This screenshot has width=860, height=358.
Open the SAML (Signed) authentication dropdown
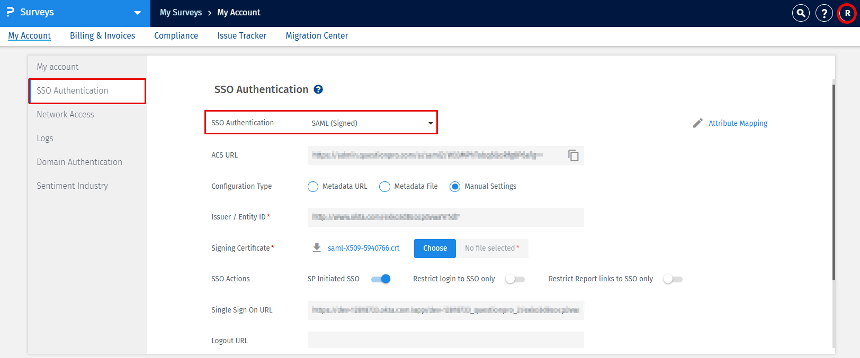click(371, 123)
